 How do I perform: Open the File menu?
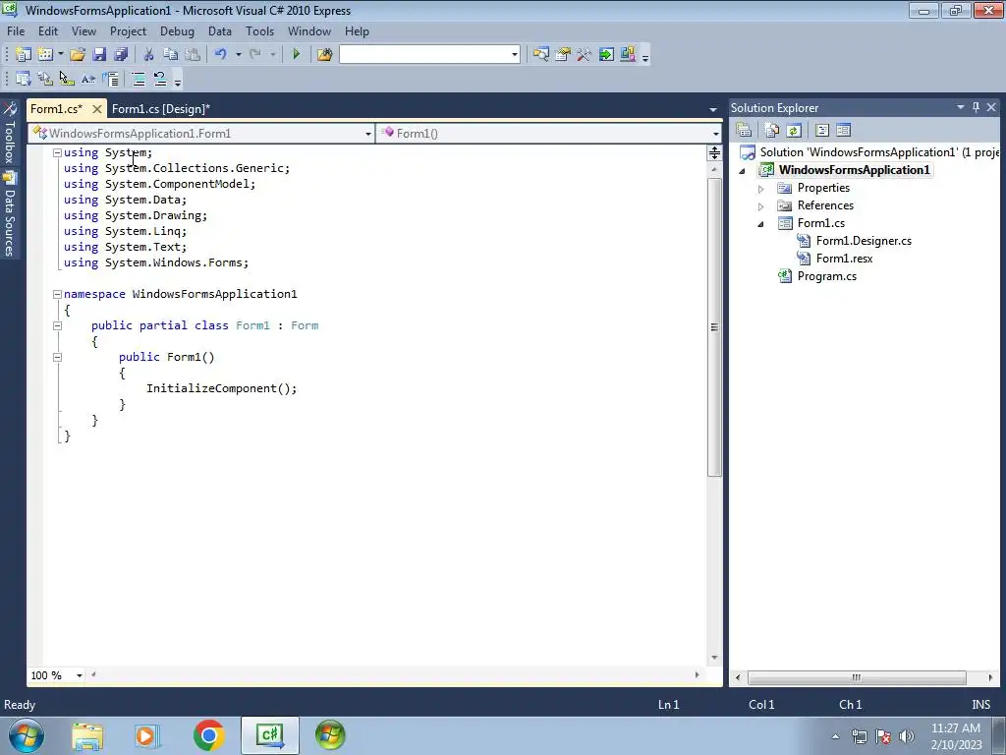click(16, 31)
